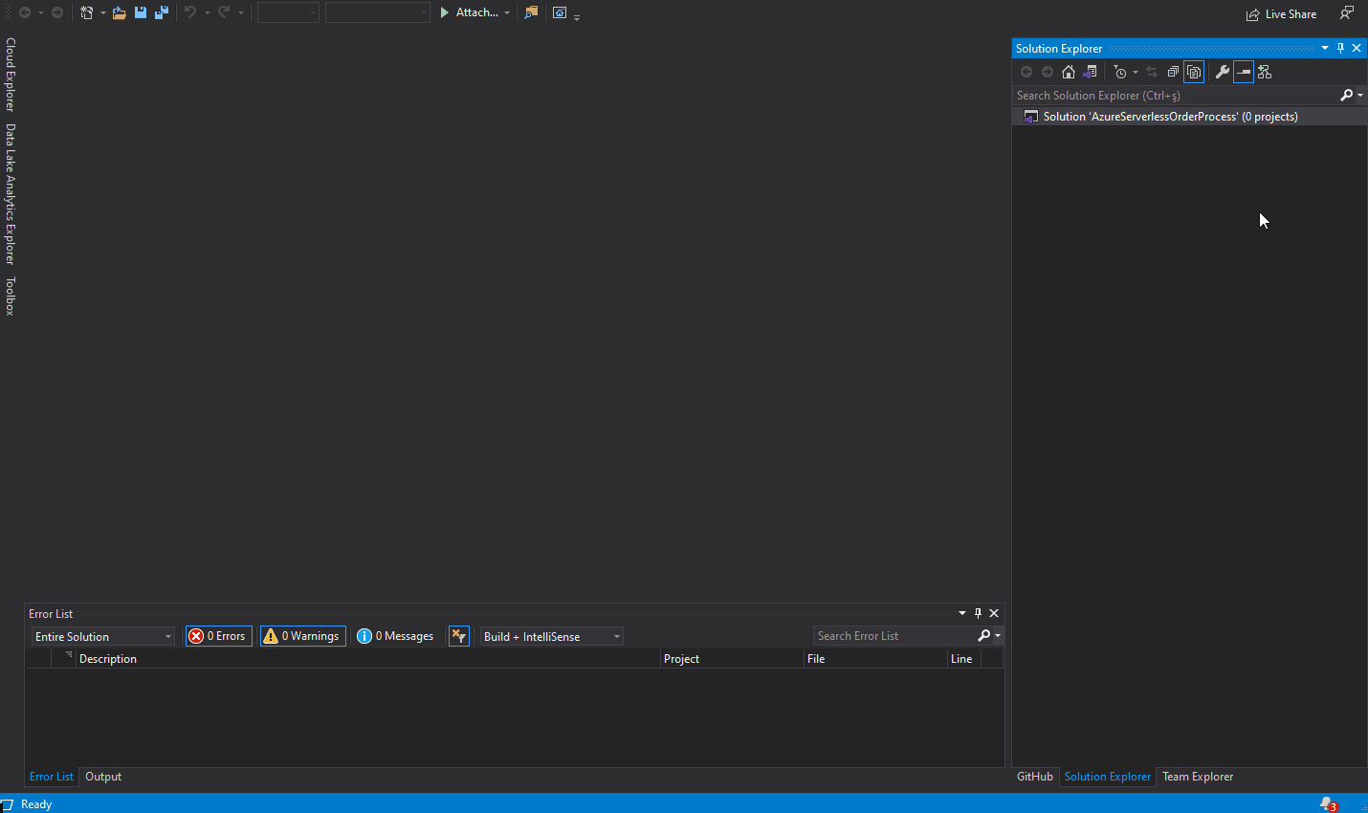
Task: Toggle the Preview Selected Items button
Action: pos(1244,72)
